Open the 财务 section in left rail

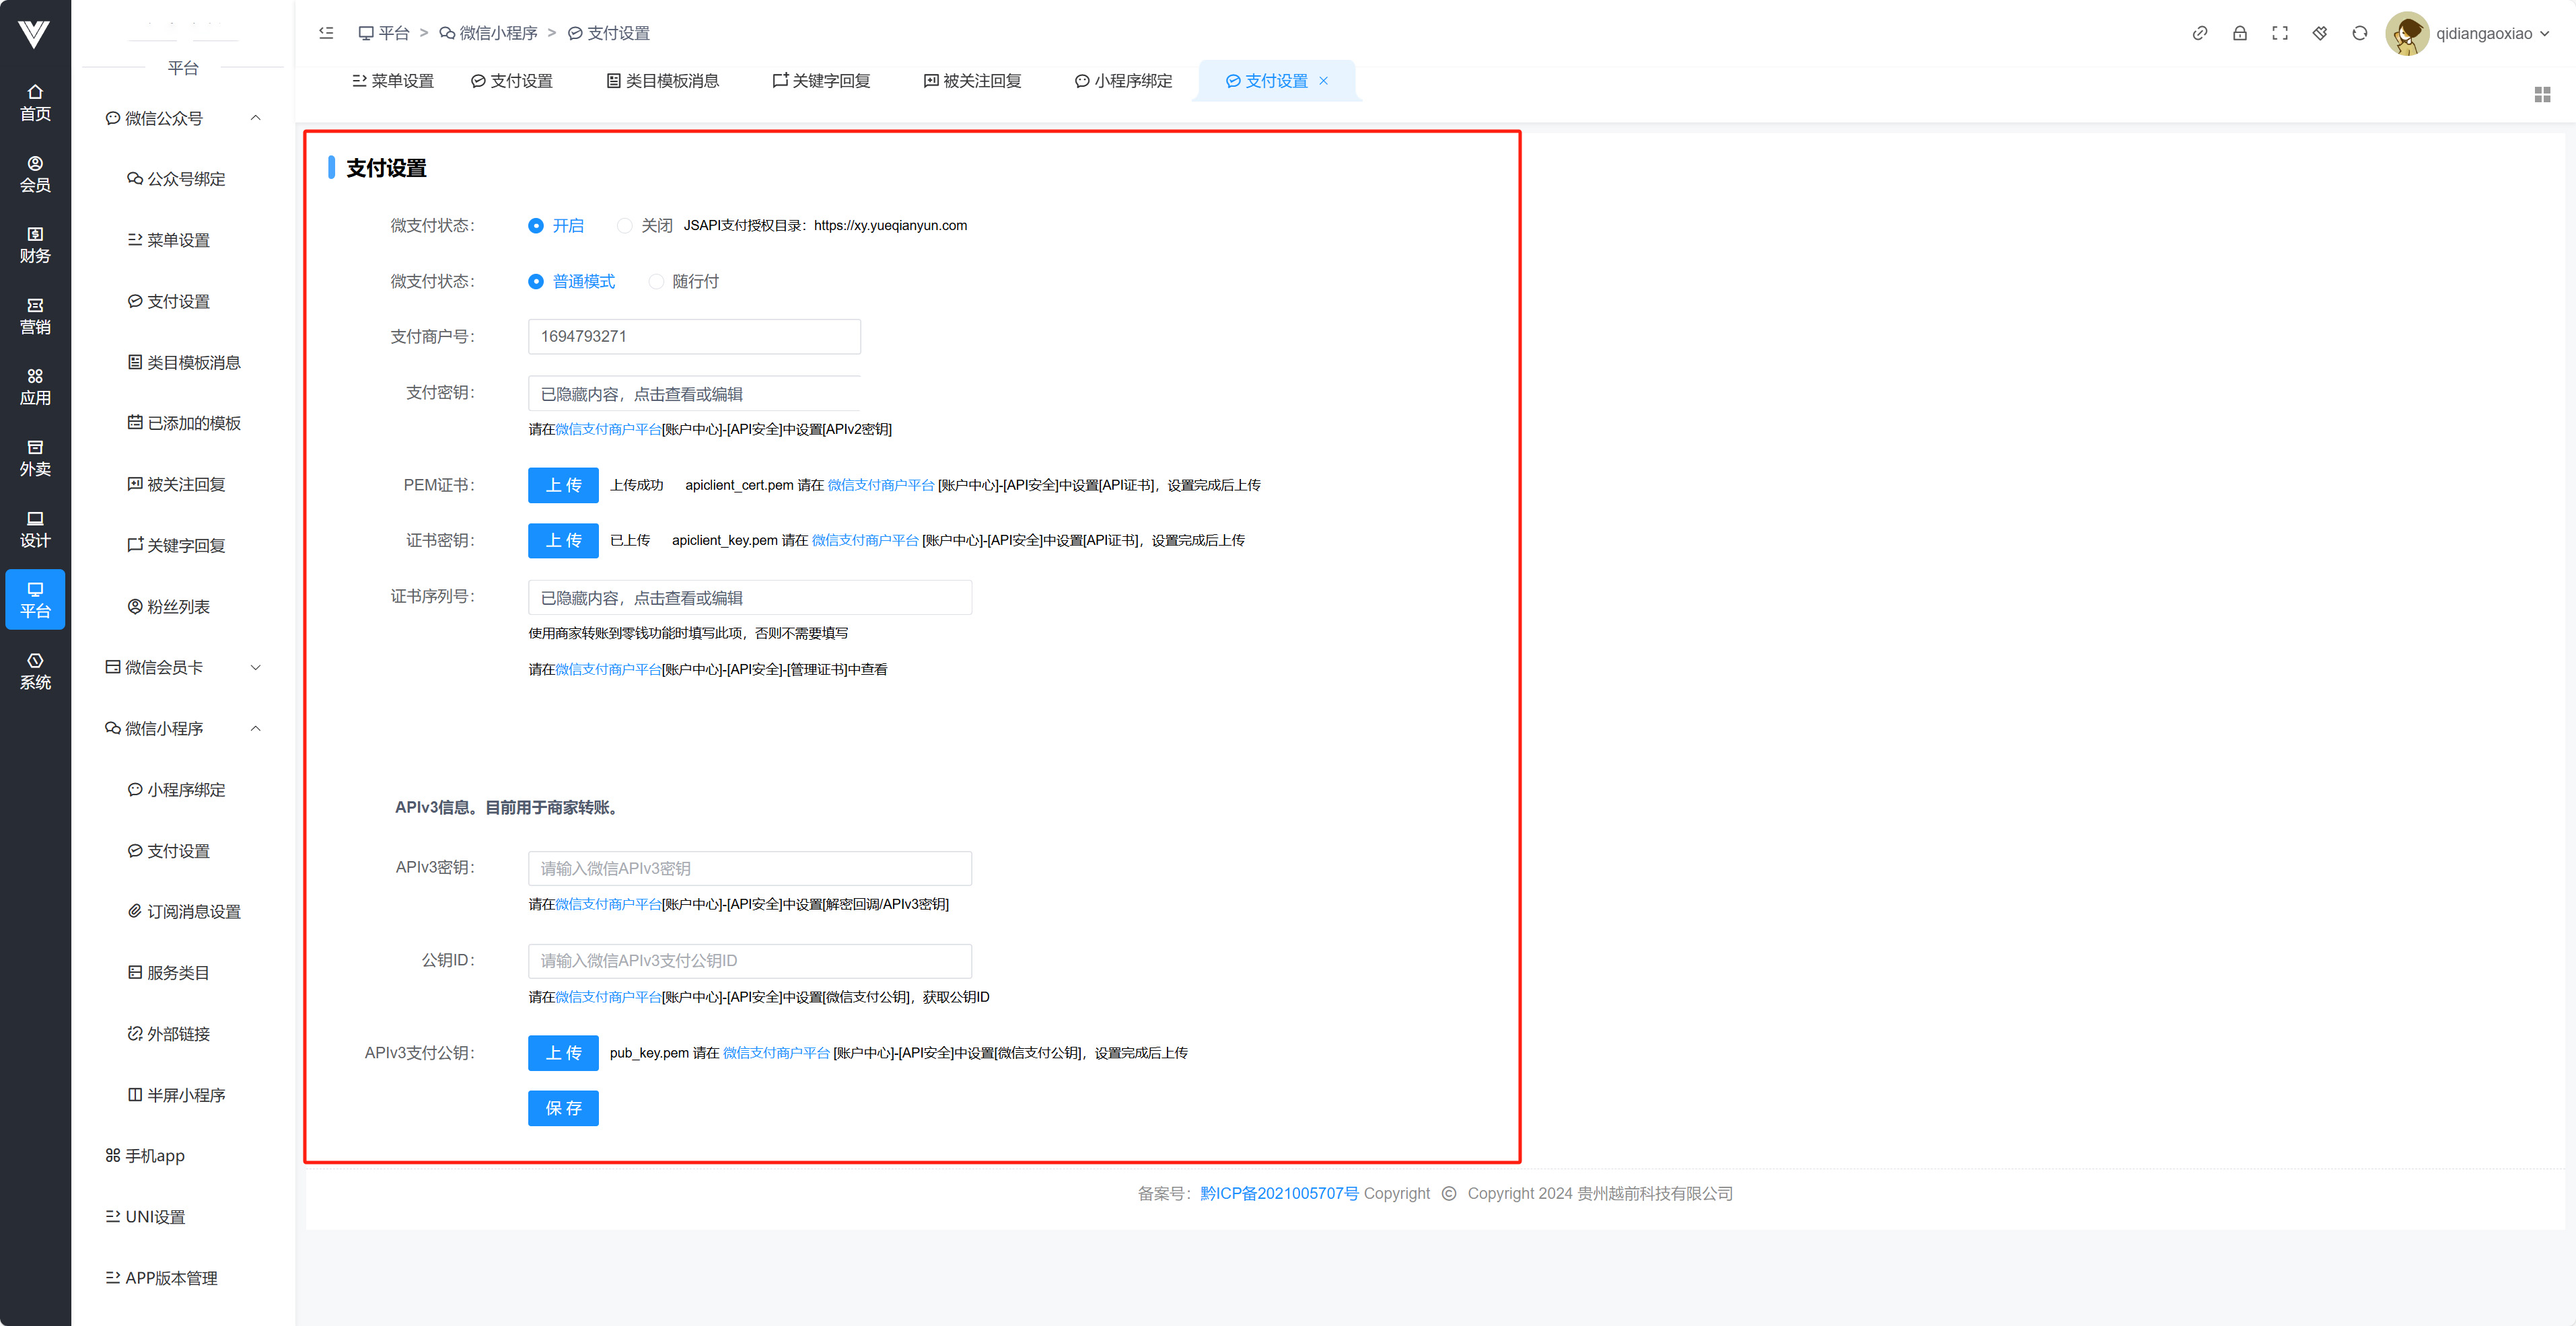coord(35,244)
